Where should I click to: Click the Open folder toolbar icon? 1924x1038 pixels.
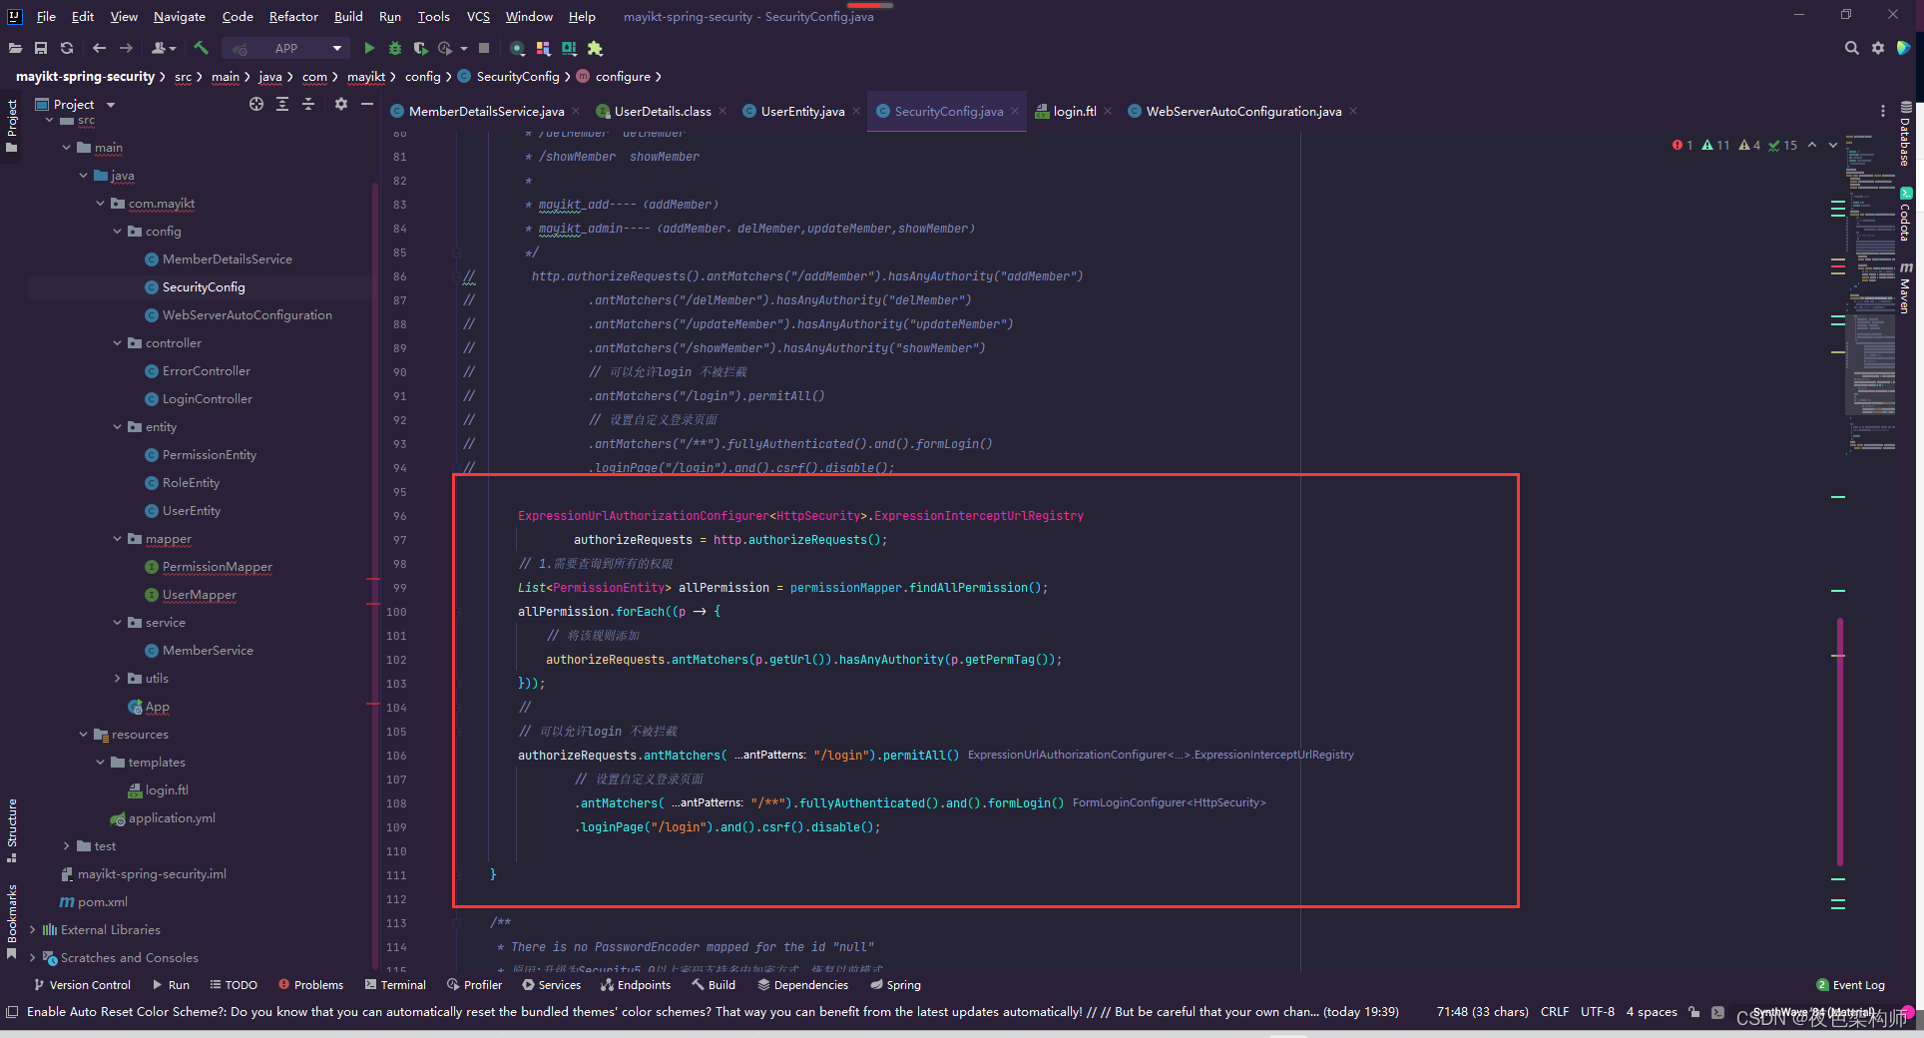15,48
